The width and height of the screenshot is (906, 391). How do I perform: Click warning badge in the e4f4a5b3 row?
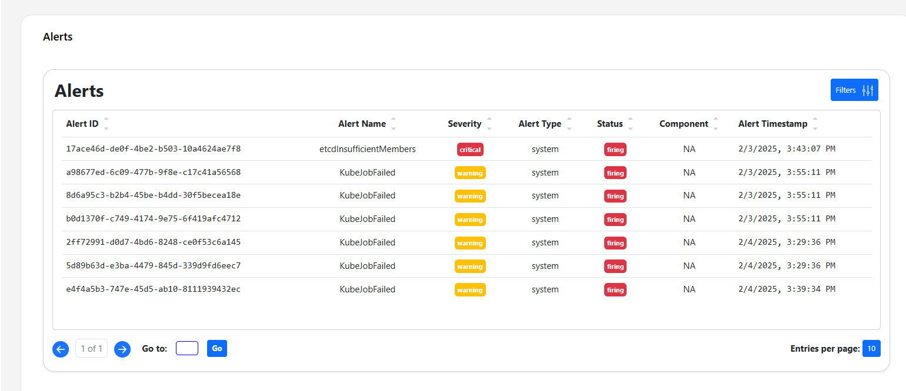[470, 290]
